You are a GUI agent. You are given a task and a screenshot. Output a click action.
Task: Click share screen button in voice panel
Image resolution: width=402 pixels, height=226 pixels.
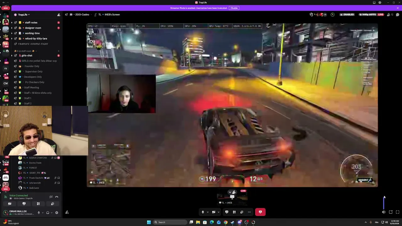coord(24,204)
